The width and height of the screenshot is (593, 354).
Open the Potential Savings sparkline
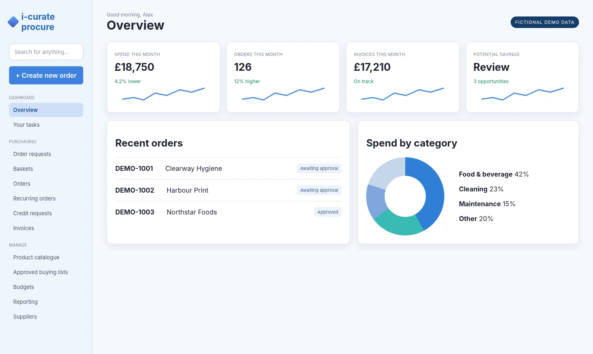tap(522, 94)
